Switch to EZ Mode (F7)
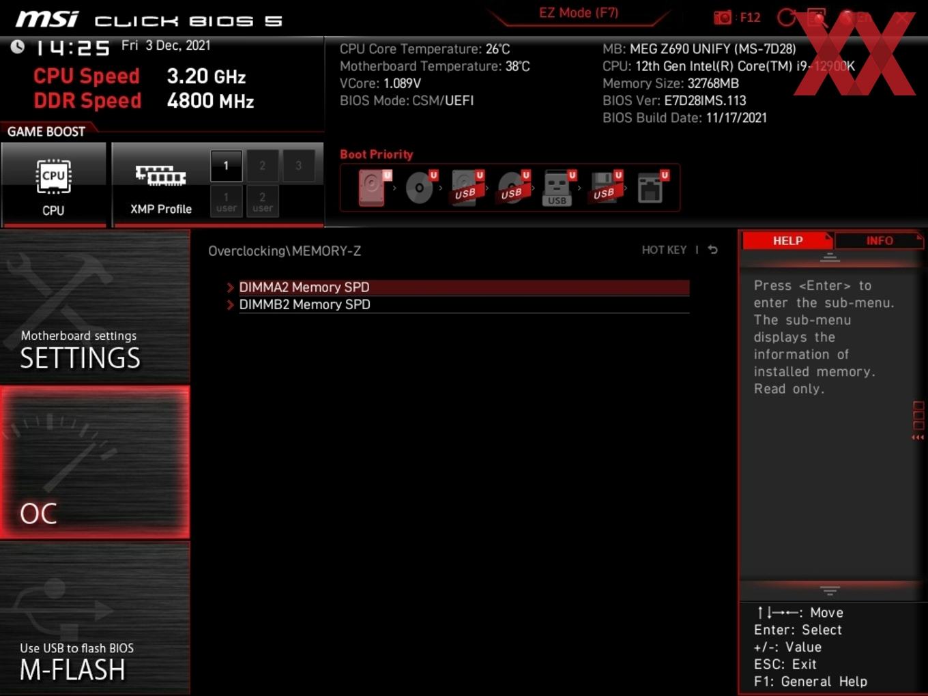Image resolution: width=928 pixels, height=696 pixels. point(579,13)
